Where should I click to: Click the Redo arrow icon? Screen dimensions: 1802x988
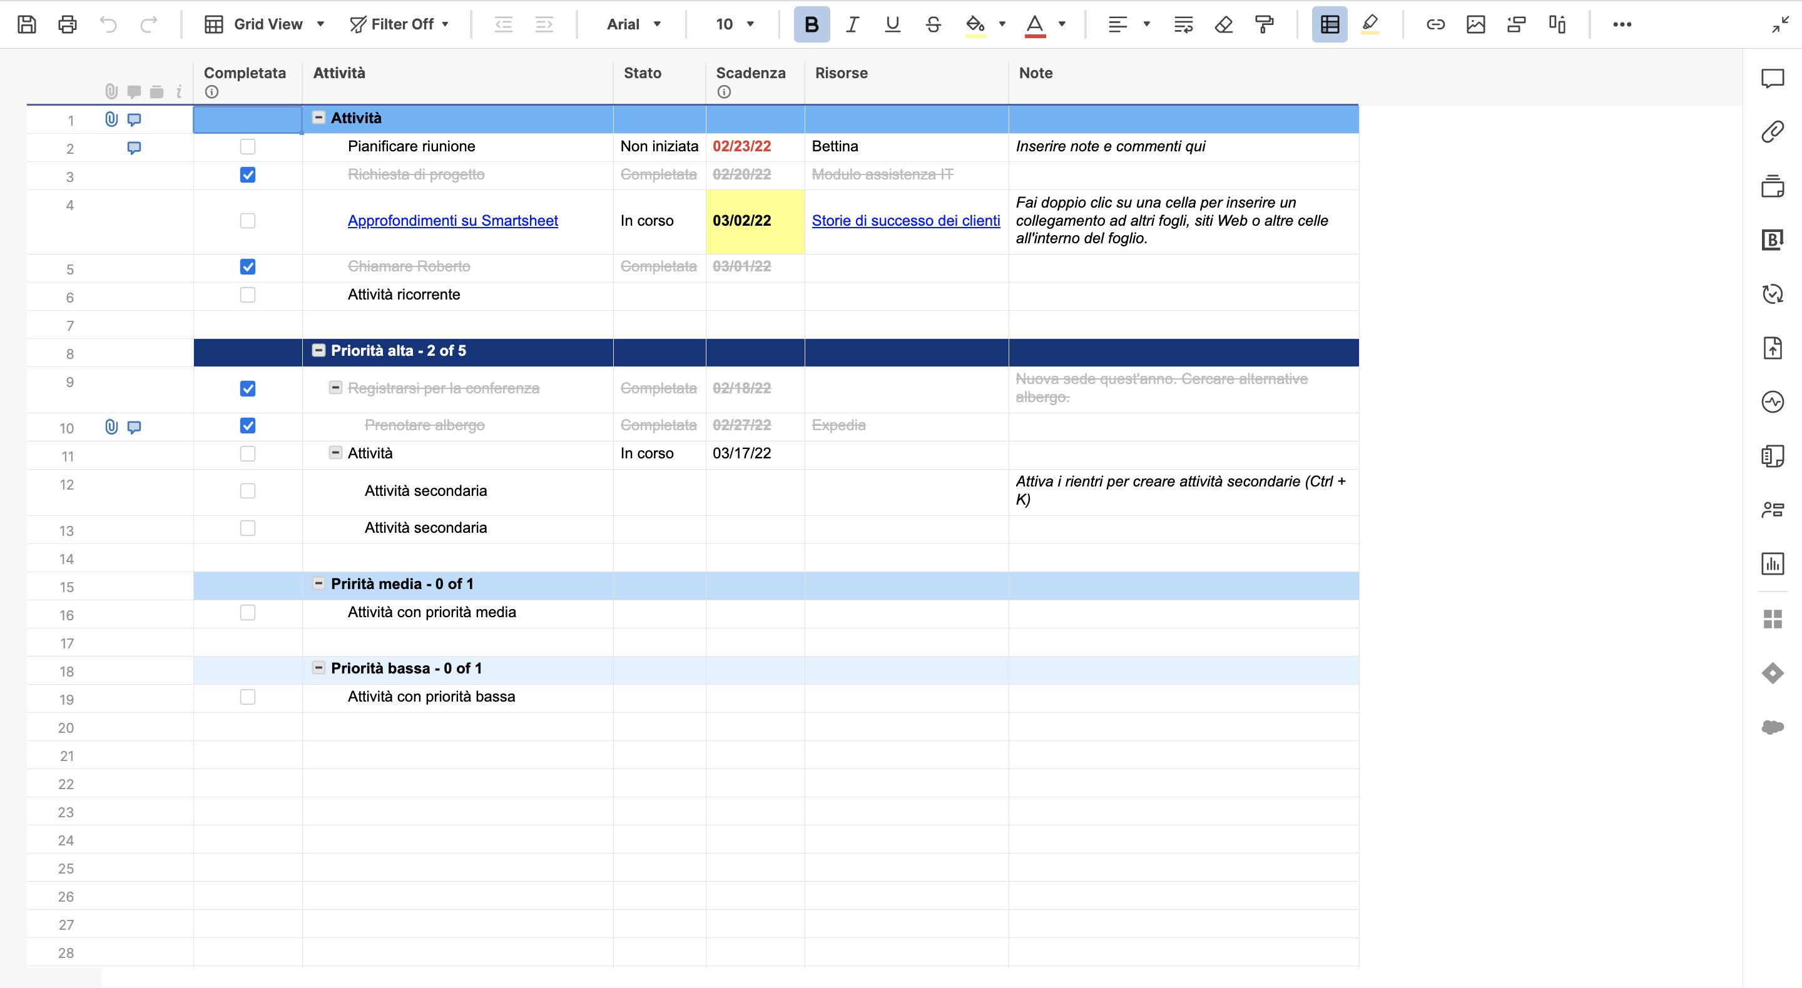click(148, 24)
